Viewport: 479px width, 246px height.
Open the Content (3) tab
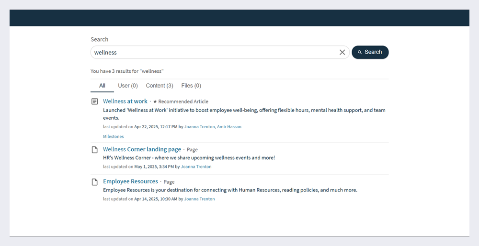tap(160, 86)
